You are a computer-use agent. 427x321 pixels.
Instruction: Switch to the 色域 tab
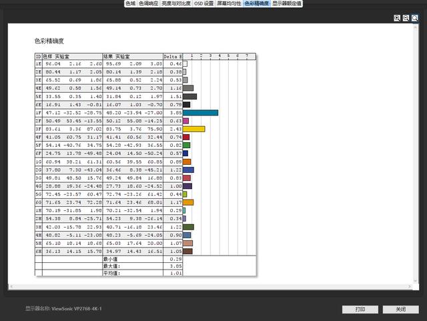tap(131, 3)
